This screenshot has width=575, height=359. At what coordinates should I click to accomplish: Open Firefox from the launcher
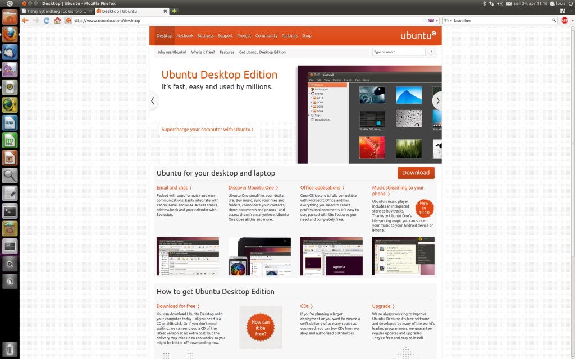pos(10,34)
